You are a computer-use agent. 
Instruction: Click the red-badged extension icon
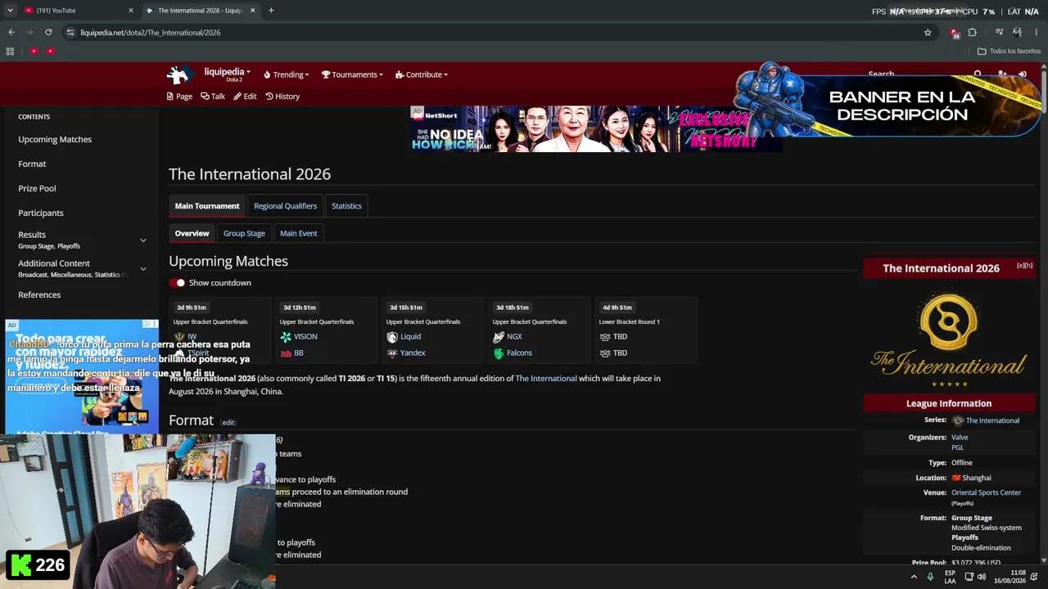point(954,33)
